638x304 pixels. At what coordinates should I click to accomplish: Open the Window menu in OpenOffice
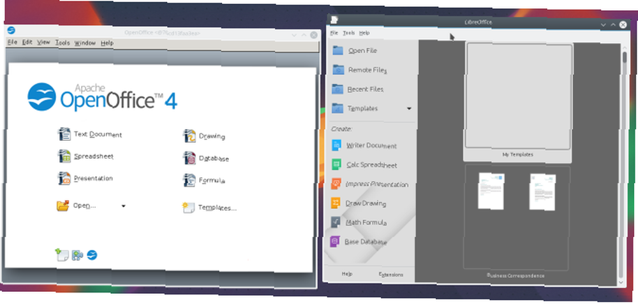click(x=85, y=43)
